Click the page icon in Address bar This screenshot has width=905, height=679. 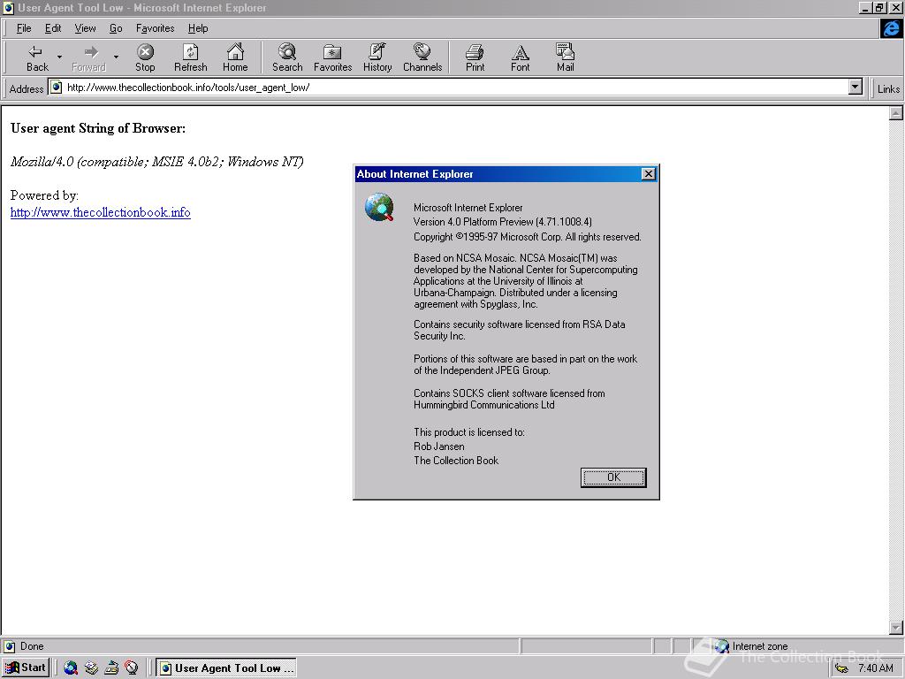pos(56,88)
